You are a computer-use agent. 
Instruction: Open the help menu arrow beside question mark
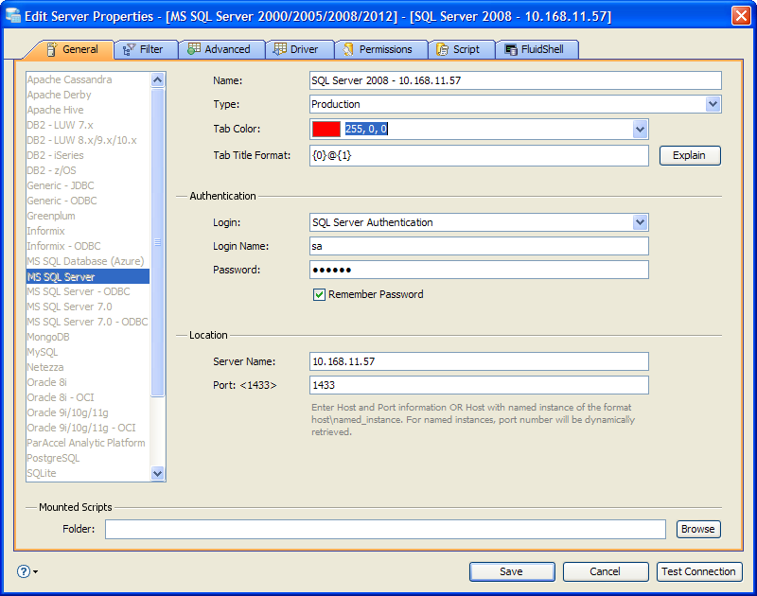[36, 571]
